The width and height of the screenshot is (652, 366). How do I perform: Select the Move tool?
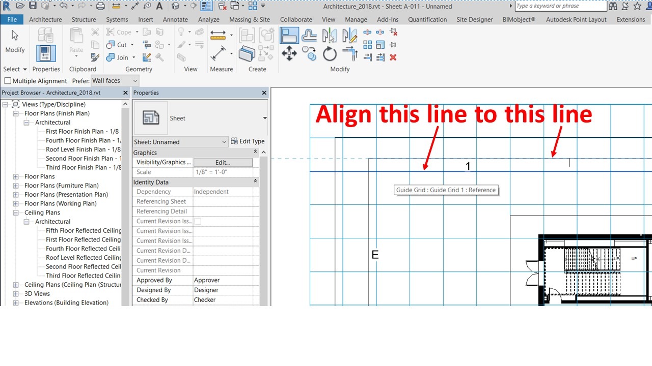(289, 53)
